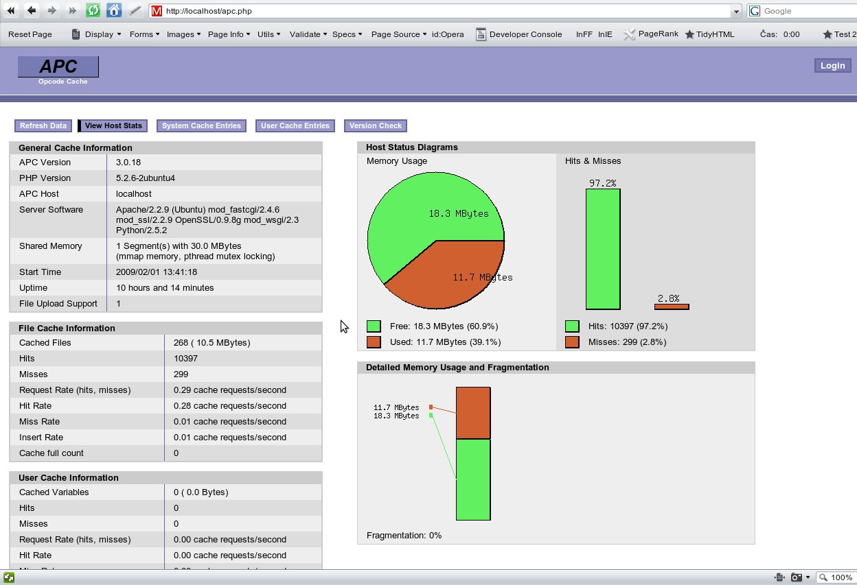
Task: Click the Google search input field
Action: click(x=809, y=11)
